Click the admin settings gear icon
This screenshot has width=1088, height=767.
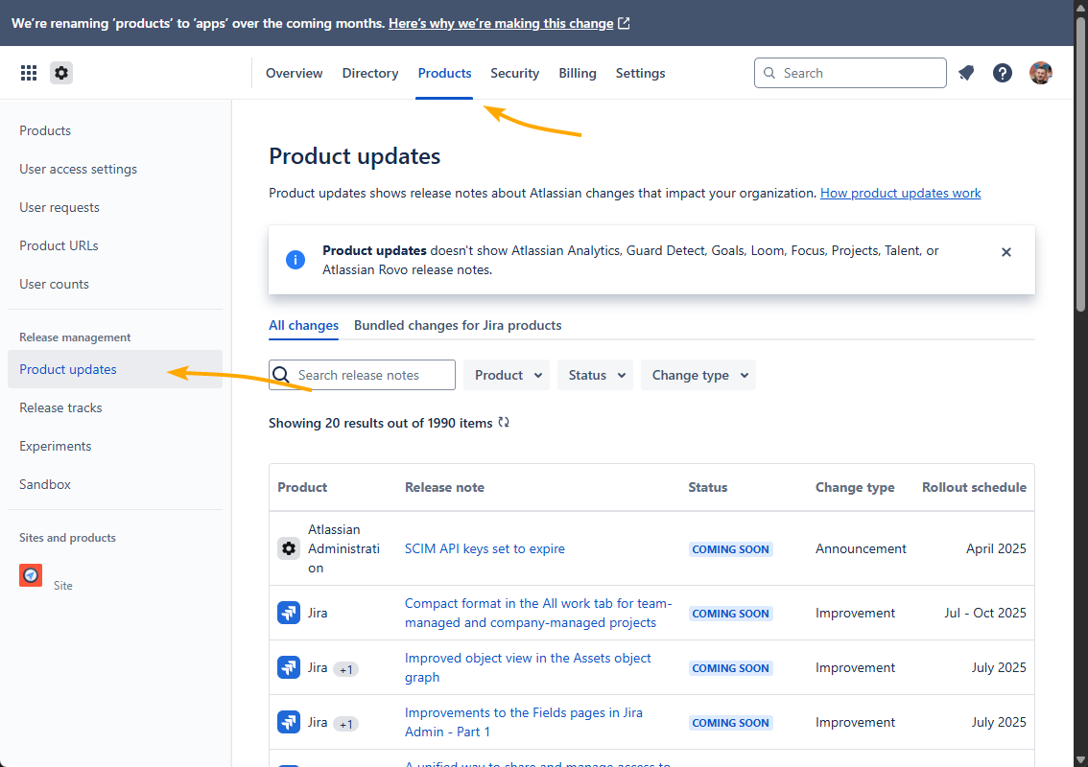61,73
